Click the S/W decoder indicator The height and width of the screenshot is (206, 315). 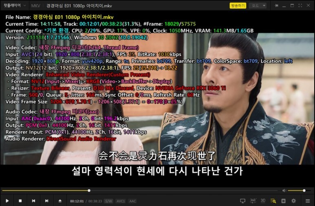(x=109, y=201)
